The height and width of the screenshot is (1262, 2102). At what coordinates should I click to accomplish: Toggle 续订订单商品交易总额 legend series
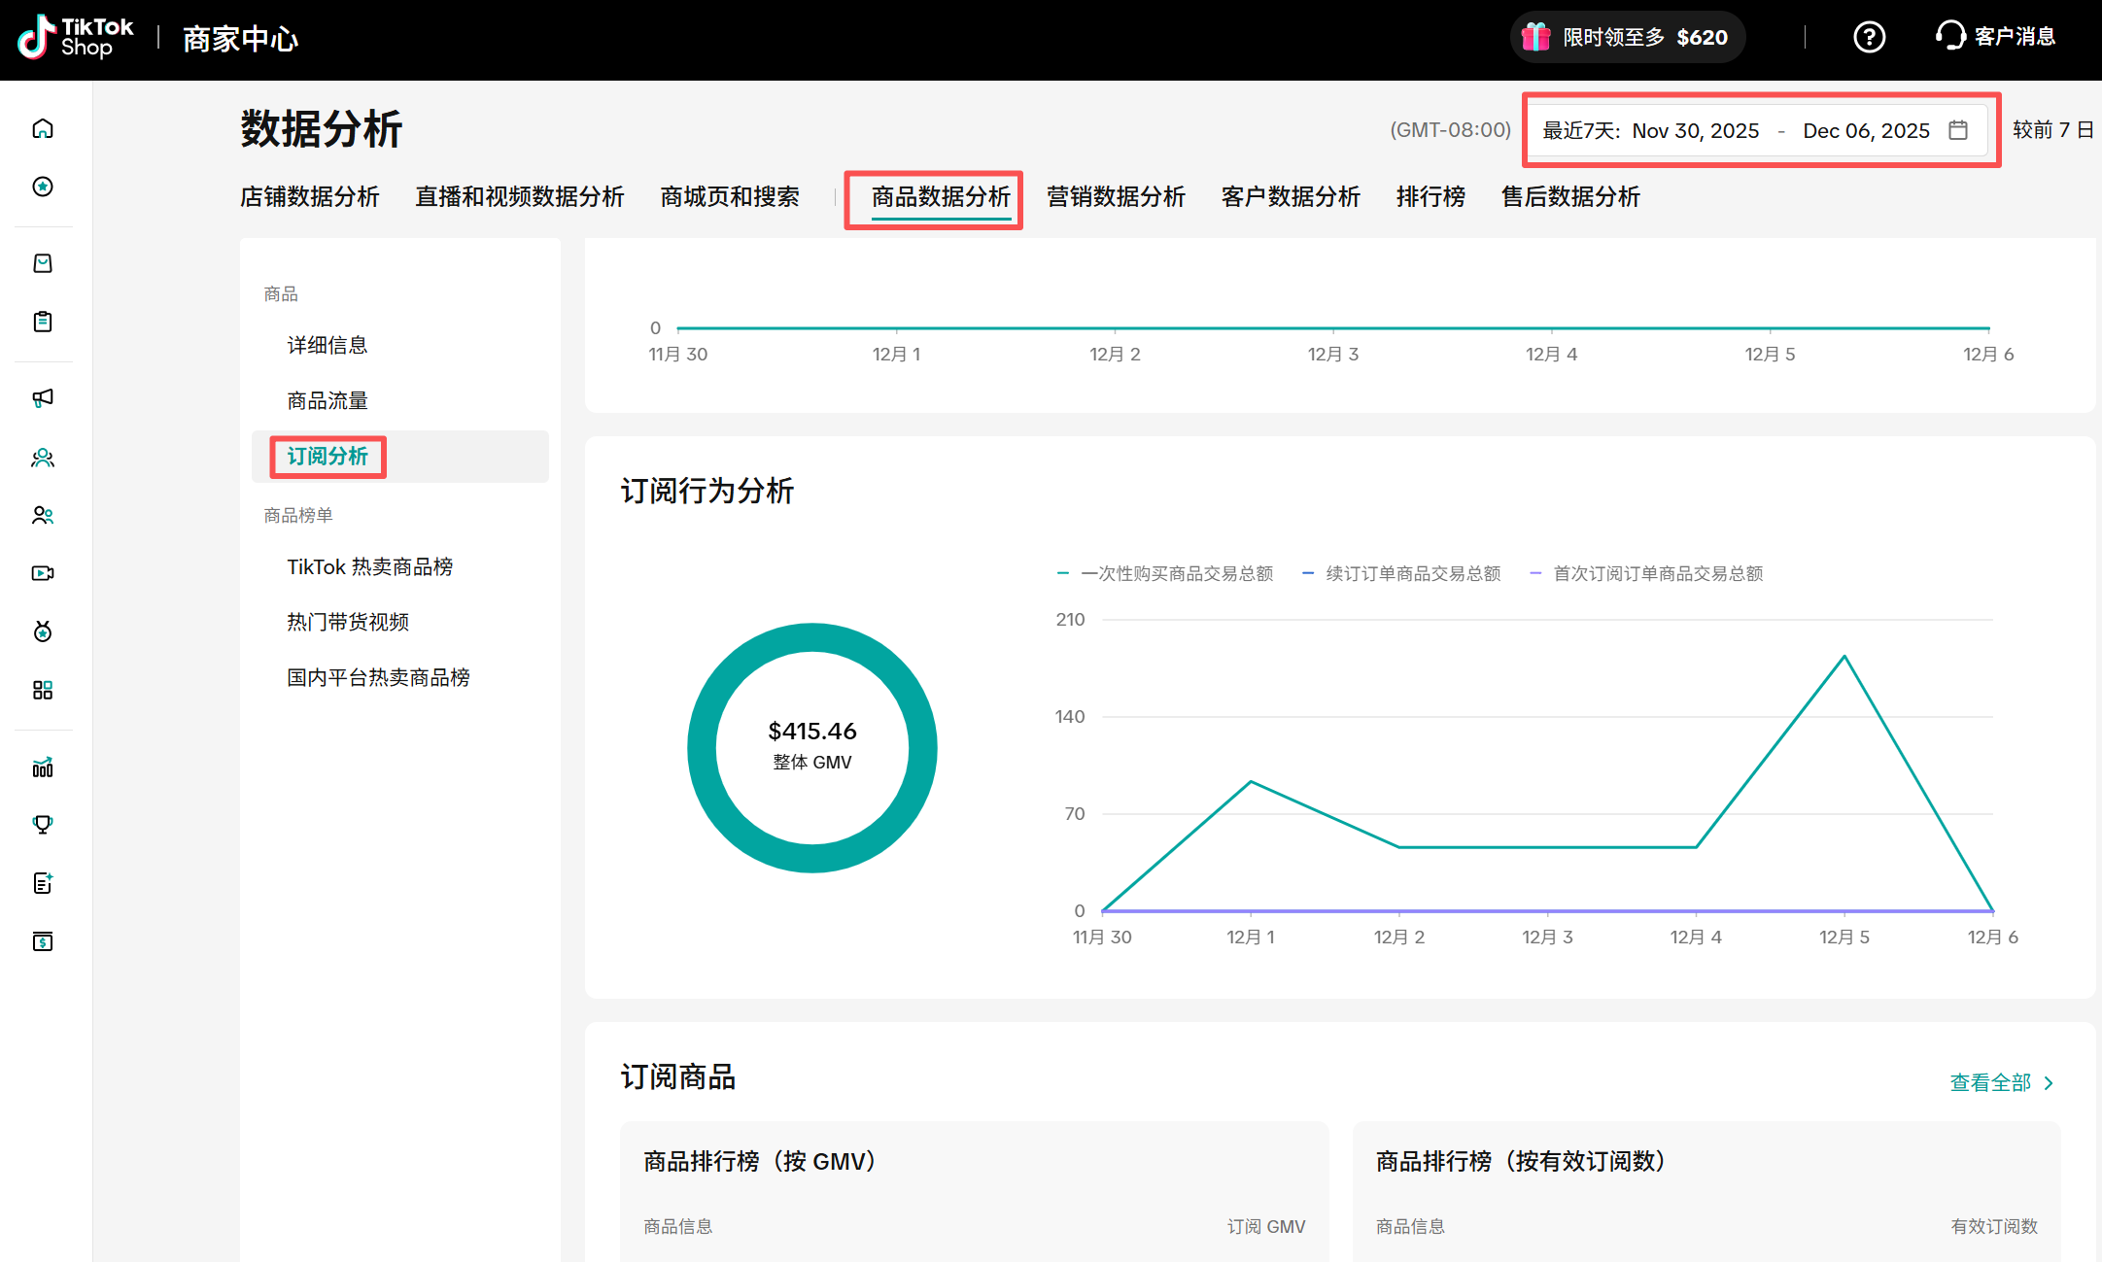(x=1401, y=573)
